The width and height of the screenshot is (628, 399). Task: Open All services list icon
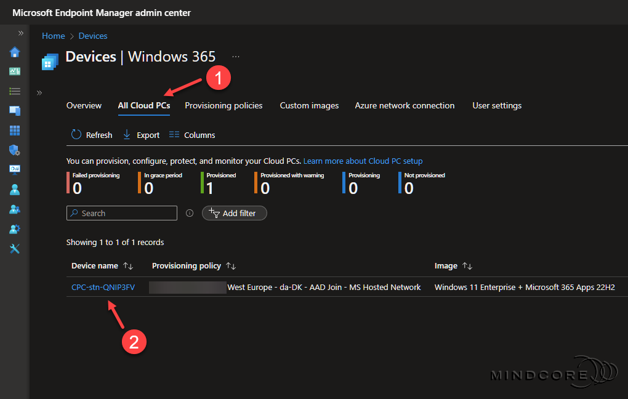[x=15, y=91]
